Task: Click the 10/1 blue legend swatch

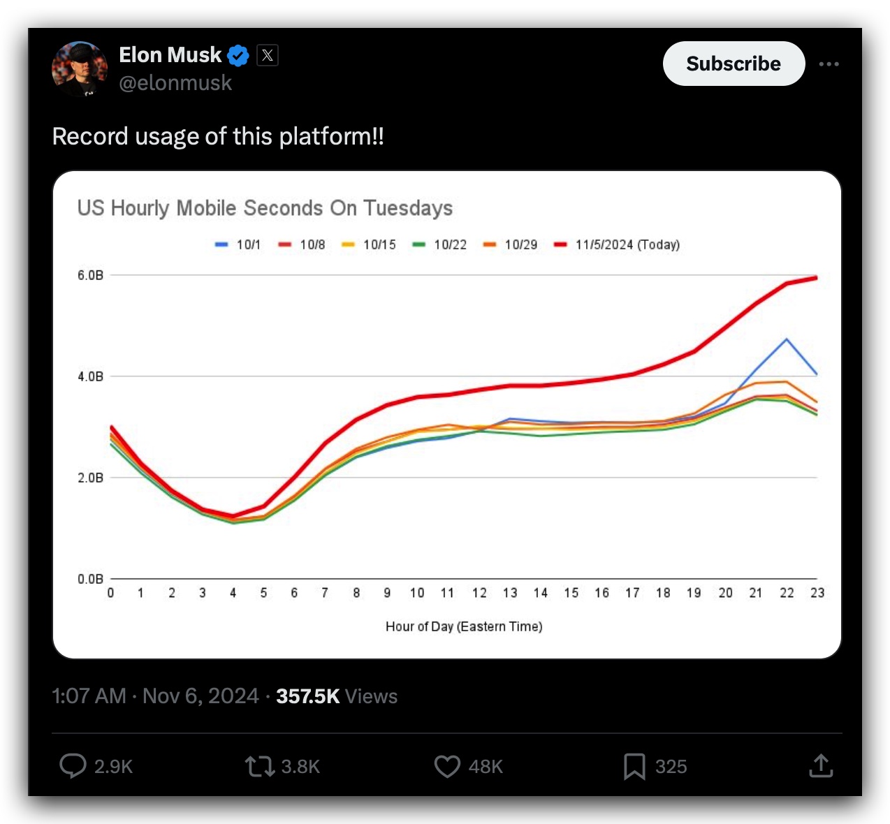Action: [221, 244]
